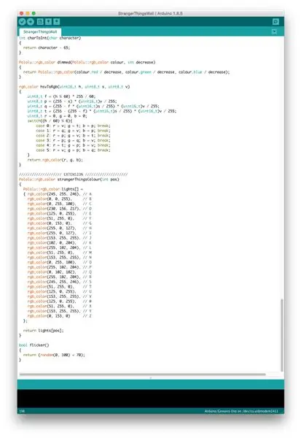This screenshot has height=438, width=301.
Task: Click the rgb_color(102, 0, 204) // K line
Action: click(x=60, y=243)
